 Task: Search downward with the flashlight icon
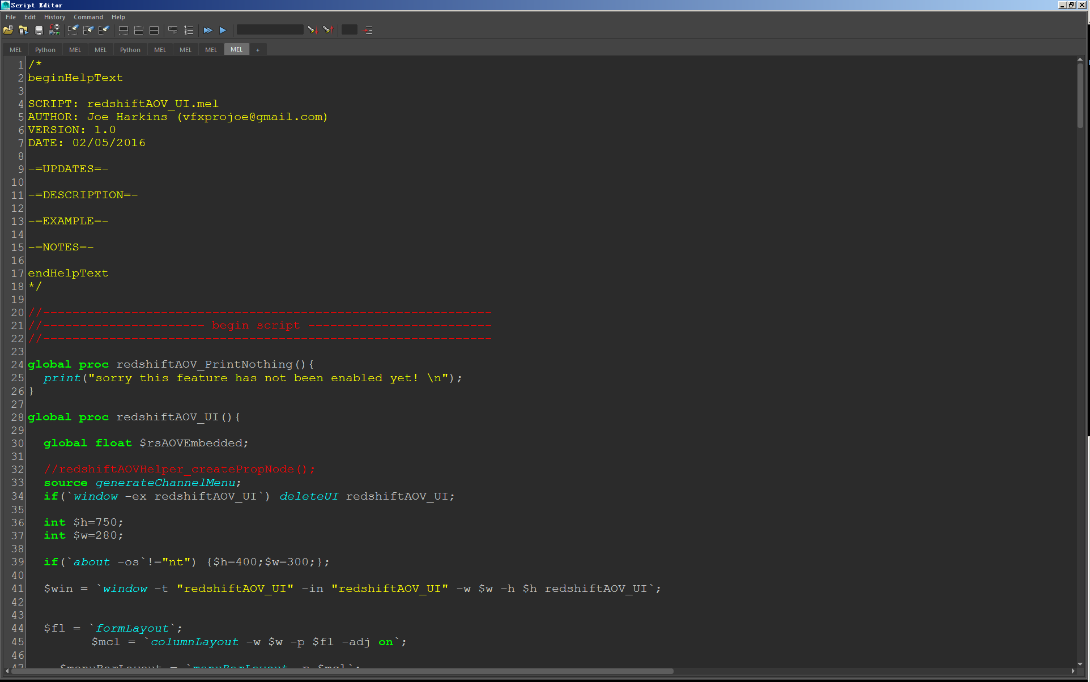click(312, 30)
